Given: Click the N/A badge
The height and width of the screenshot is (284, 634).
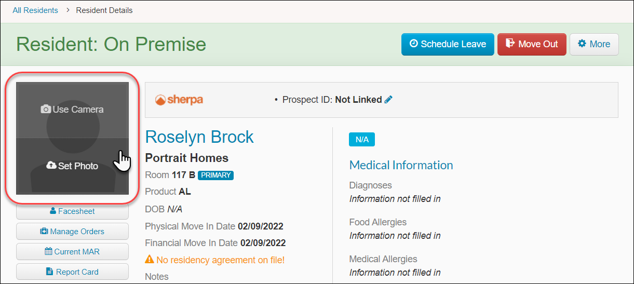Looking at the screenshot, I should [x=362, y=139].
